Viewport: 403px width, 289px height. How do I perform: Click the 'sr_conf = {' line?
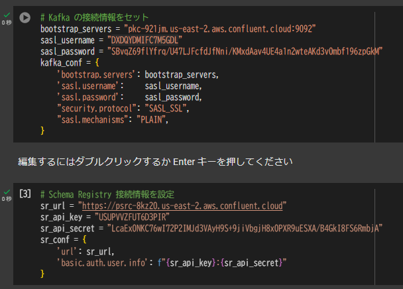pyautogui.click(x=63, y=240)
